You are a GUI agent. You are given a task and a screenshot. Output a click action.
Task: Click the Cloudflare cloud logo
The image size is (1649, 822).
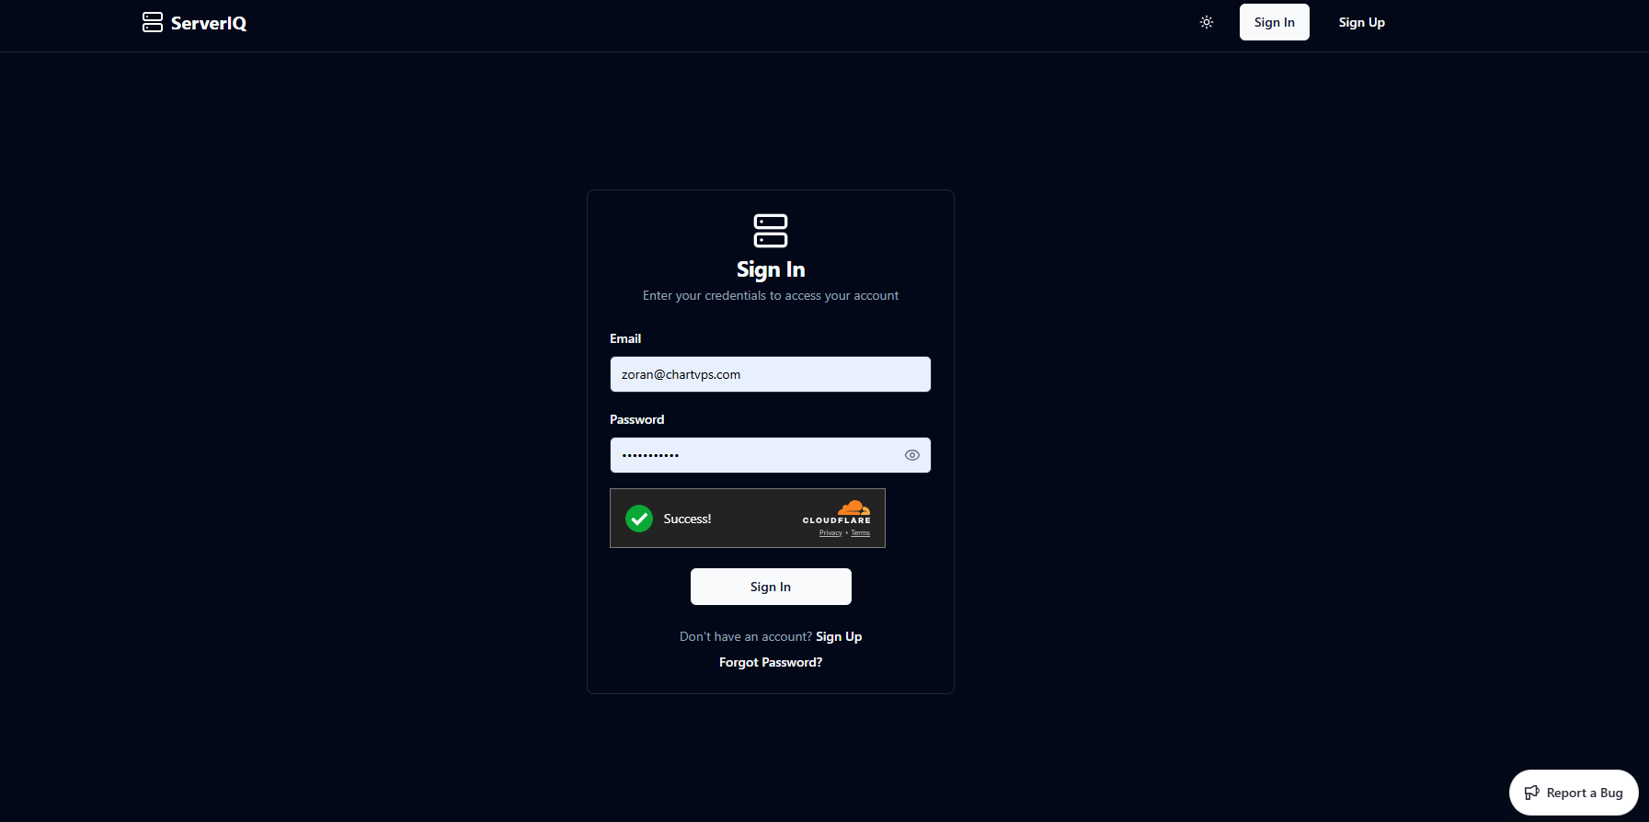(x=853, y=508)
